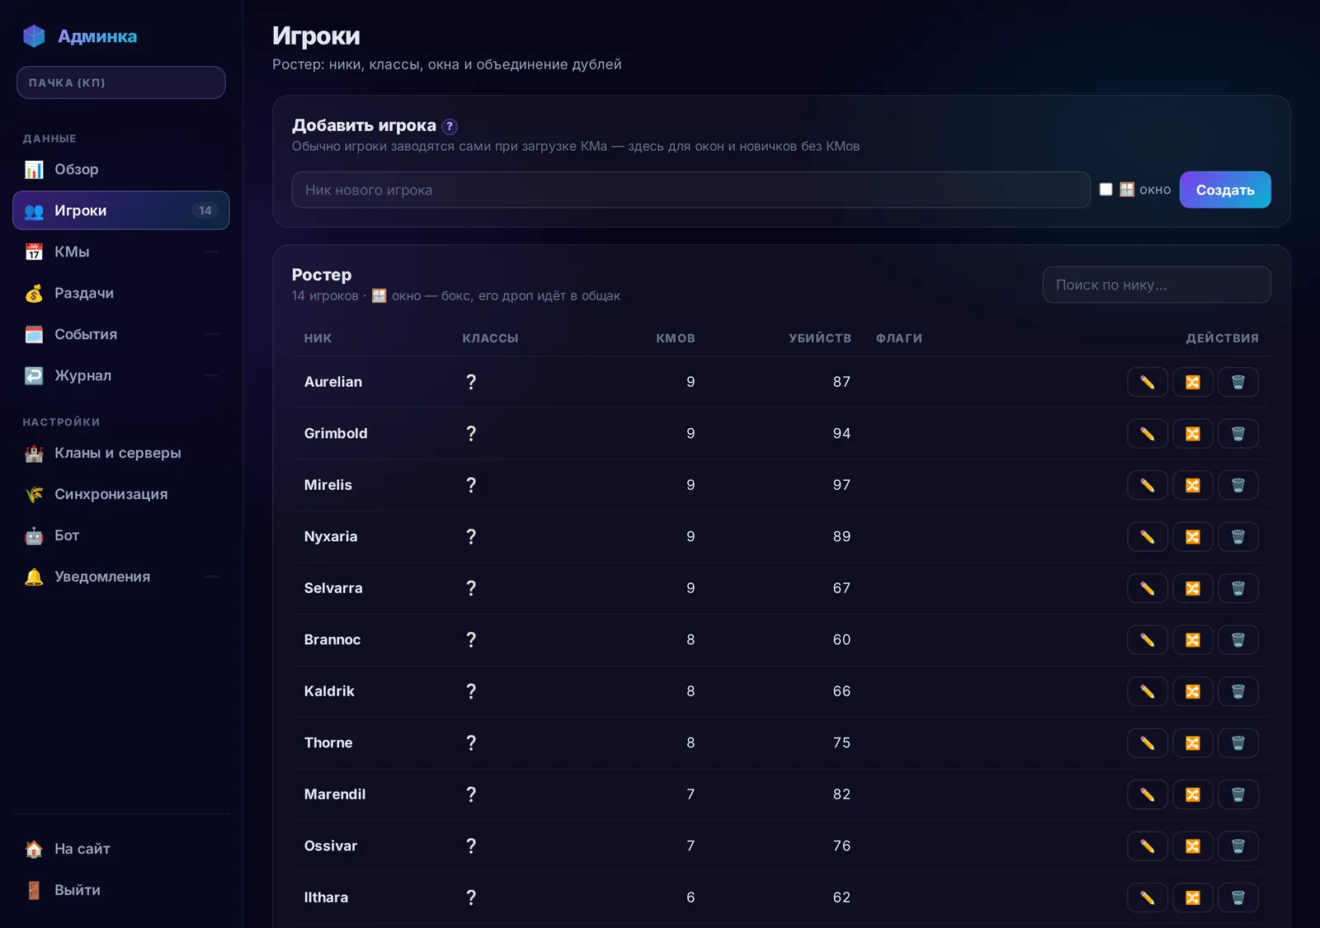This screenshot has width=1320, height=928.
Task: Click the Создать button
Action: point(1225,190)
